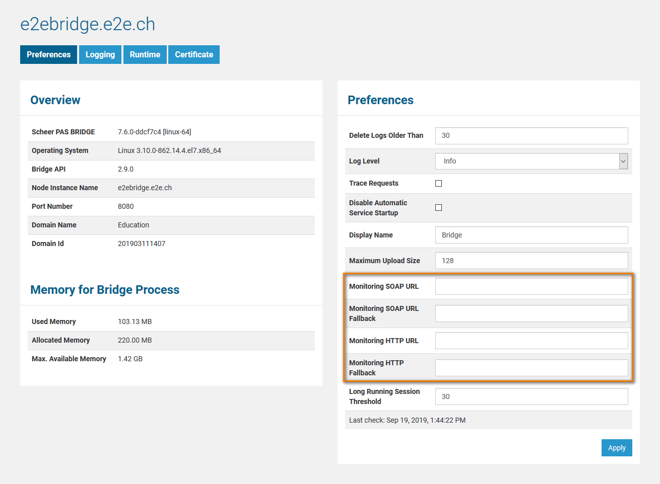Open the Runtime tab
Image resolution: width=660 pixels, height=484 pixels.
pyautogui.click(x=145, y=55)
